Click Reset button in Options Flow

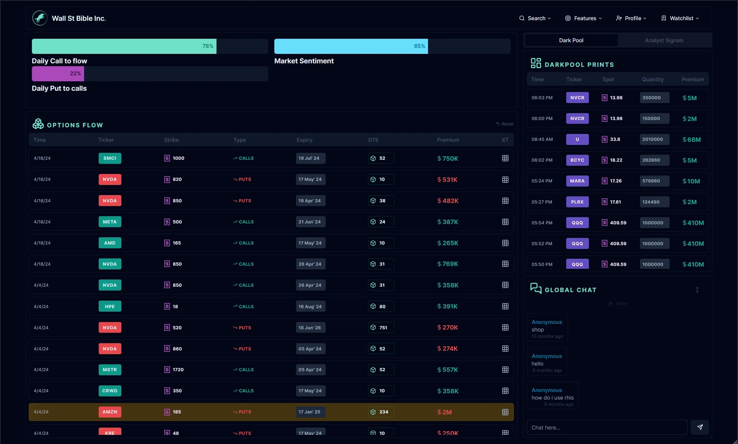(x=504, y=123)
